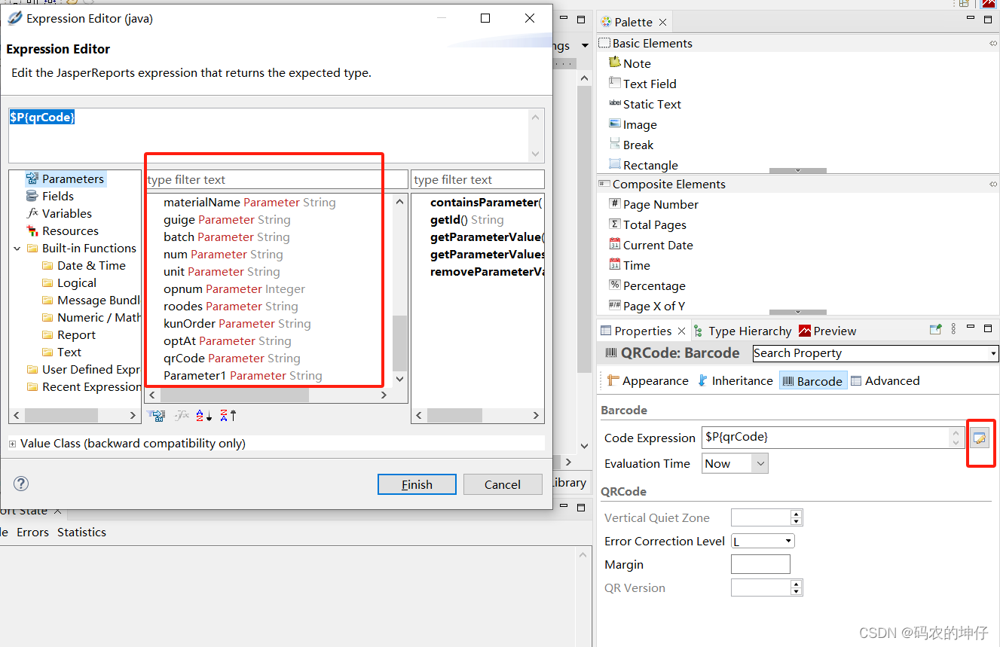Viewport: 1000px width, 647px height.
Task: Open the Code Expression editor icon
Action: coord(980,437)
